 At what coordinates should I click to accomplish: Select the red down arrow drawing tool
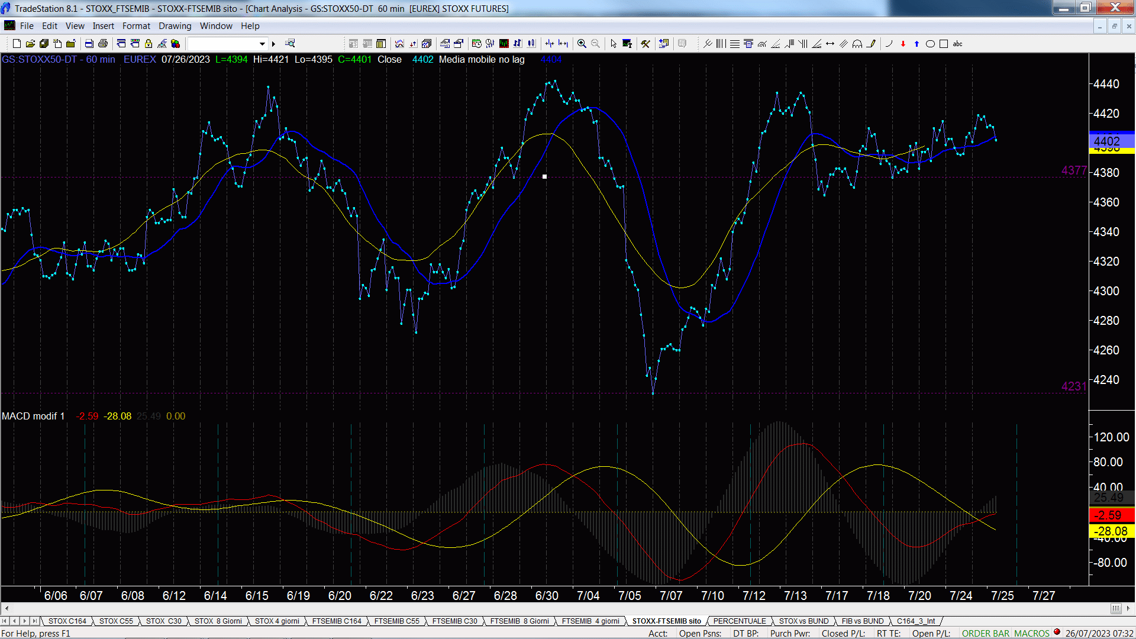(x=903, y=44)
